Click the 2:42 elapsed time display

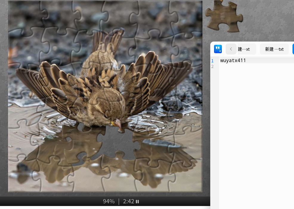pyautogui.click(x=129, y=202)
